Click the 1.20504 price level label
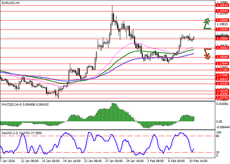The image size is (230, 164). pos(222,11)
